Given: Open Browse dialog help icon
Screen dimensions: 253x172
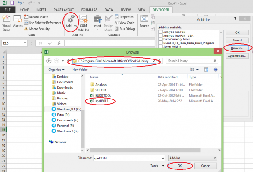Looking at the screenshot, I should 215,70.
